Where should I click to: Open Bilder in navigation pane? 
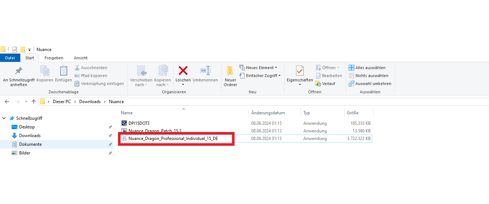point(25,153)
